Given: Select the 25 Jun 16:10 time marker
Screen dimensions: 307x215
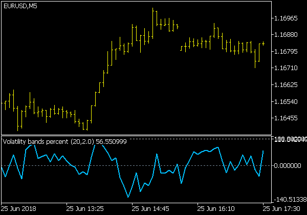Looking at the screenshot, I should pyautogui.click(x=217, y=209).
